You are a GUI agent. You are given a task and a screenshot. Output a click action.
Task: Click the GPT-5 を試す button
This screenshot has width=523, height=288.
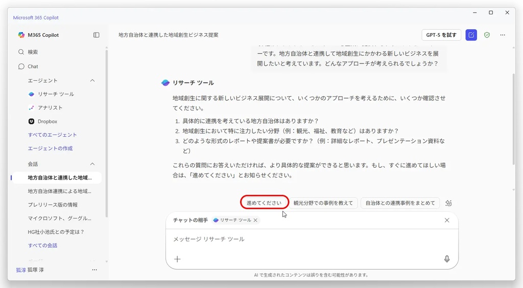[x=441, y=35]
